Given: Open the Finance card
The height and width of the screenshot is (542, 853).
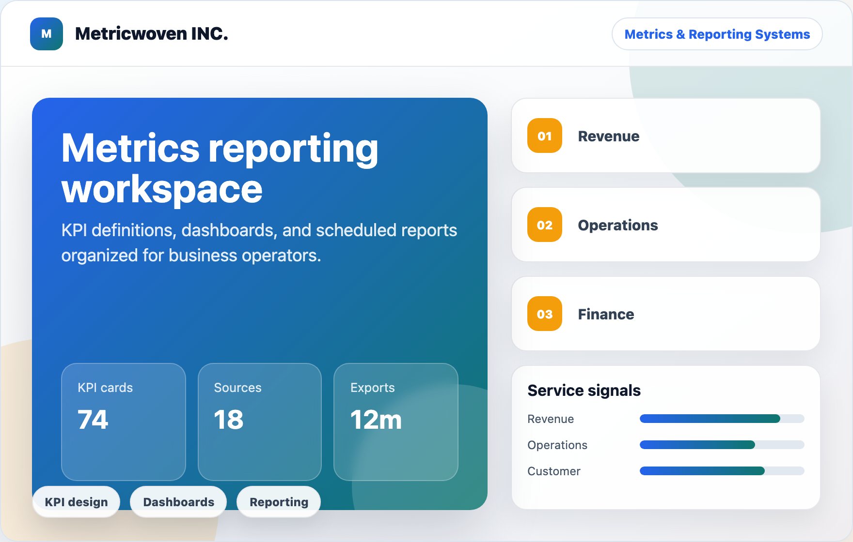Looking at the screenshot, I should pos(666,314).
